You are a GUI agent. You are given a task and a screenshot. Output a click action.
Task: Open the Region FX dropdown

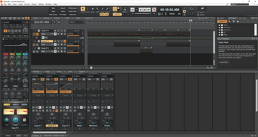[89, 18]
